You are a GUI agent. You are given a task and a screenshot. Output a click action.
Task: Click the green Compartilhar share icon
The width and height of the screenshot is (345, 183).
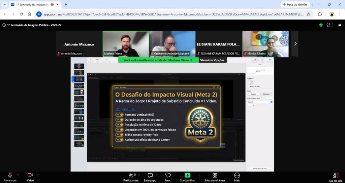click(x=187, y=175)
